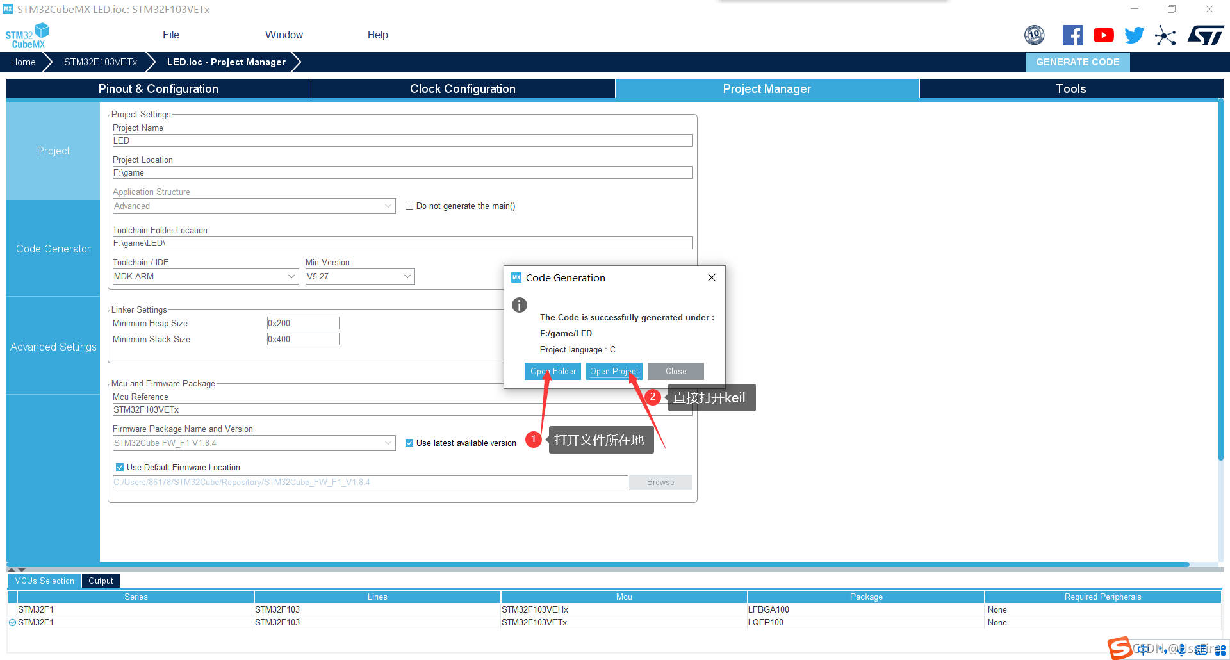Switch to Output tab

[101, 581]
